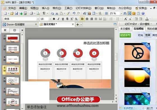The width and height of the screenshot is (157, 110).
Task: Toggle Bold formatting
Action: (54, 19)
